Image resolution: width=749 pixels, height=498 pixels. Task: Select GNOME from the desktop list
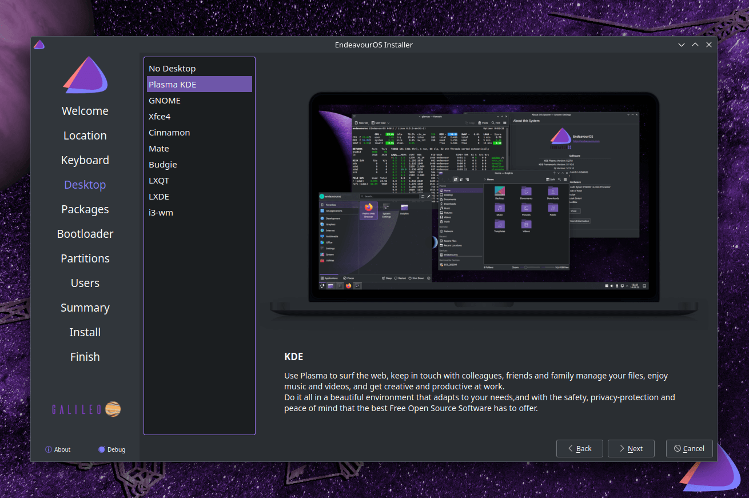pos(165,100)
